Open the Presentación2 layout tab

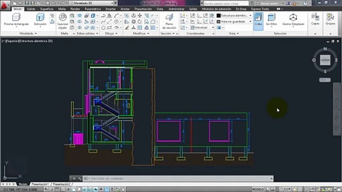pyautogui.click(x=61, y=184)
